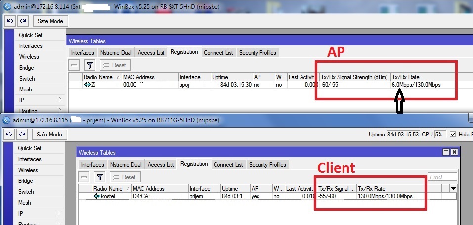Open filter icon in top Wireless Tables
This screenshot has width=473, height=225.
pyautogui.click(x=89, y=65)
